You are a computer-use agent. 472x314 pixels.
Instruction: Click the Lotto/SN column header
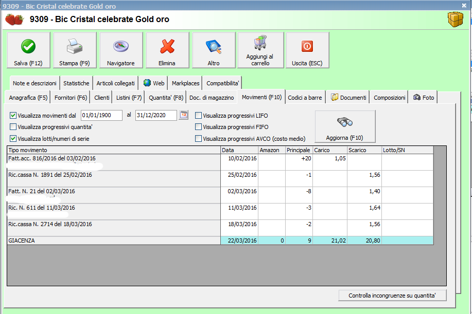click(x=408, y=150)
